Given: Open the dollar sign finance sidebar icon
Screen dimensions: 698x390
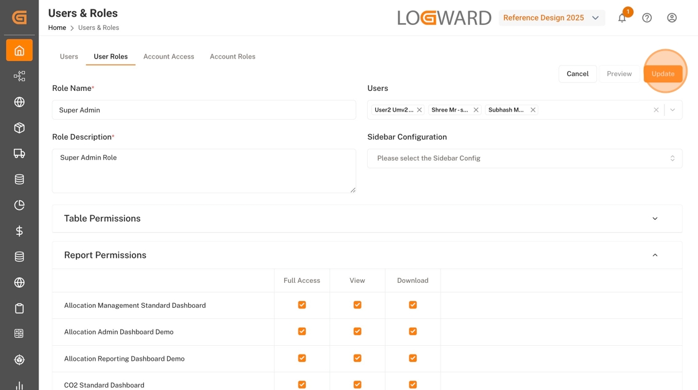Looking at the screenshot, I should (x=19, y=231).
